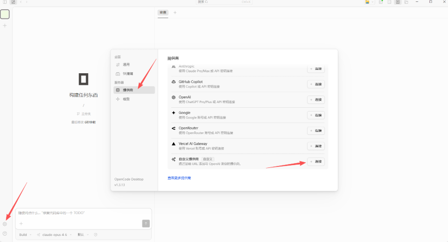Click the OpenCode logo on home screen
Viewport: 448px width, 242px height.
[84, 79]
